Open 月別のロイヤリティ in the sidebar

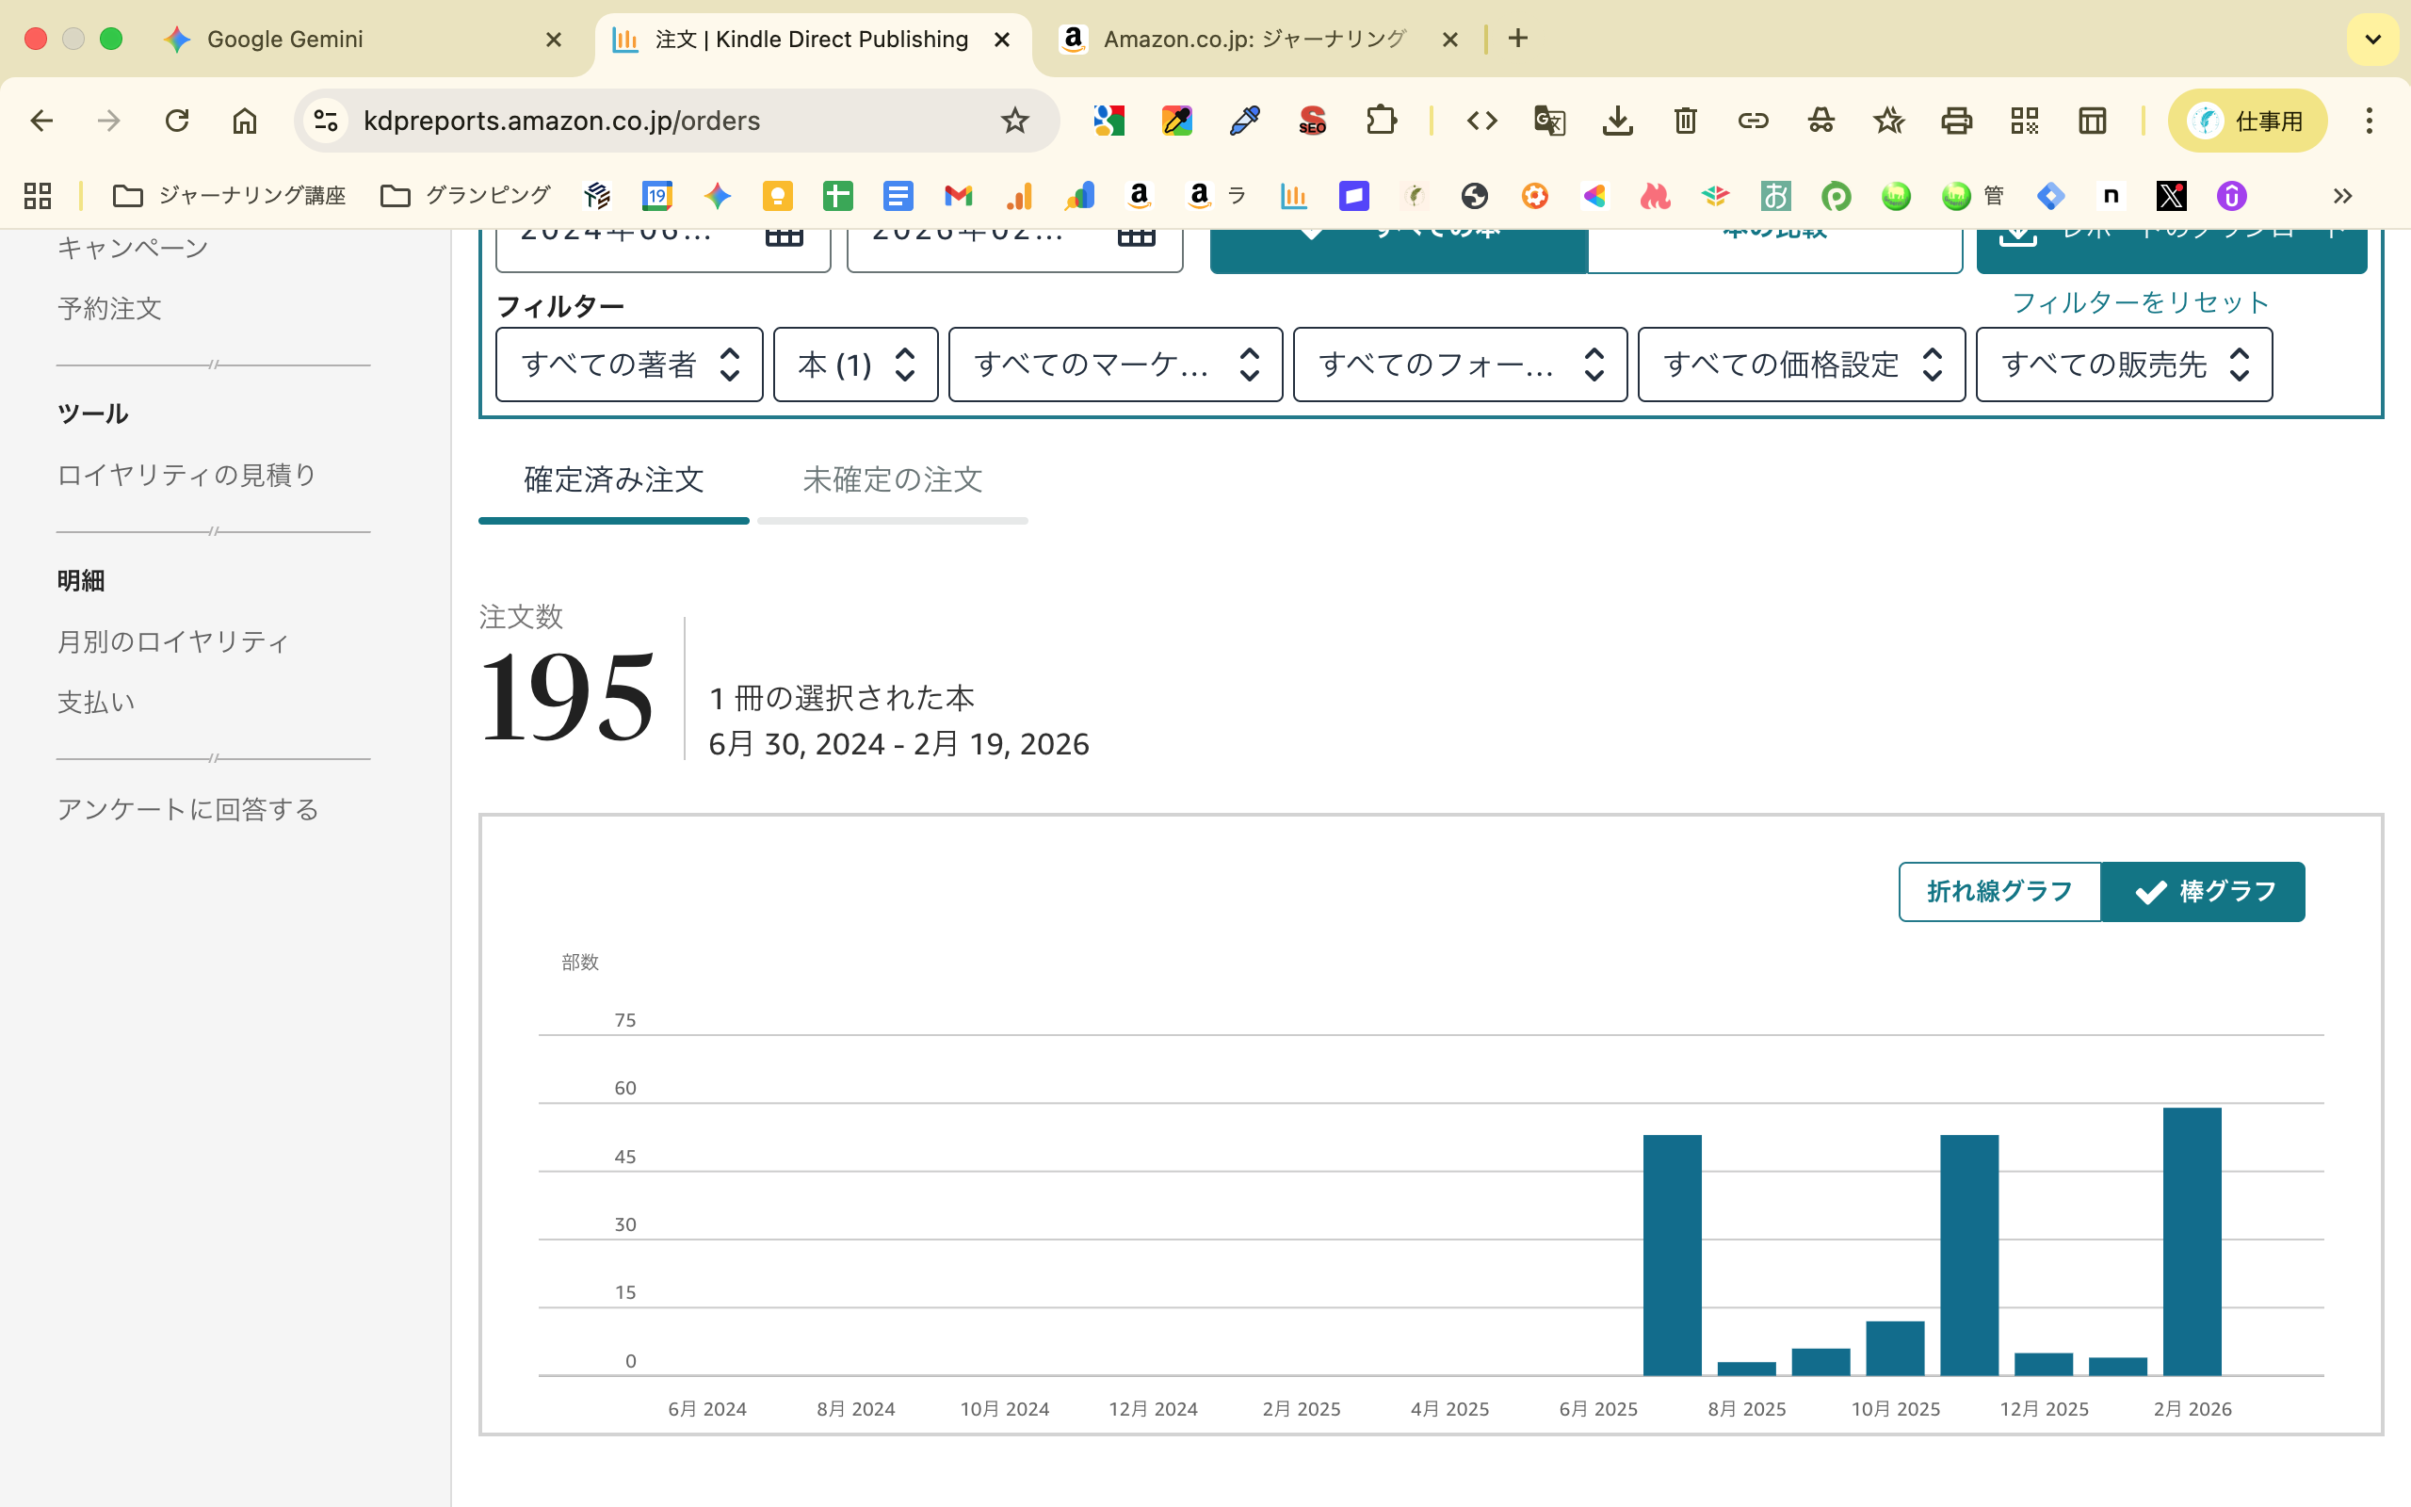(172, 641)
